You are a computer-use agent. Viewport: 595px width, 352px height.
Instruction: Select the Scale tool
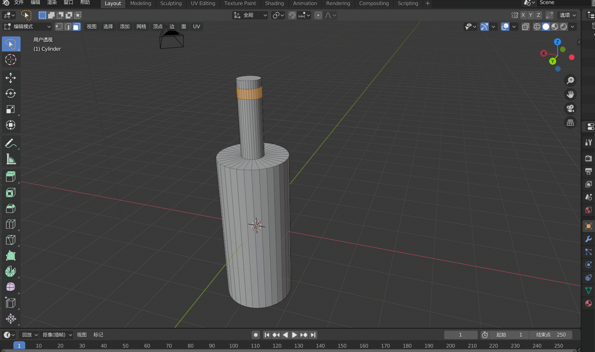coord(11,109)
